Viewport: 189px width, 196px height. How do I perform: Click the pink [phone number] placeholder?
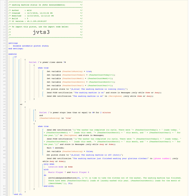(162, 158)
